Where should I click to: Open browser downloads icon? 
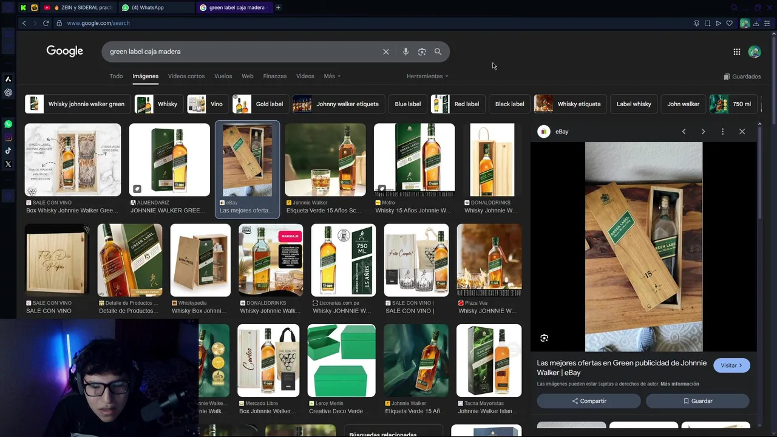pos(756,23)
